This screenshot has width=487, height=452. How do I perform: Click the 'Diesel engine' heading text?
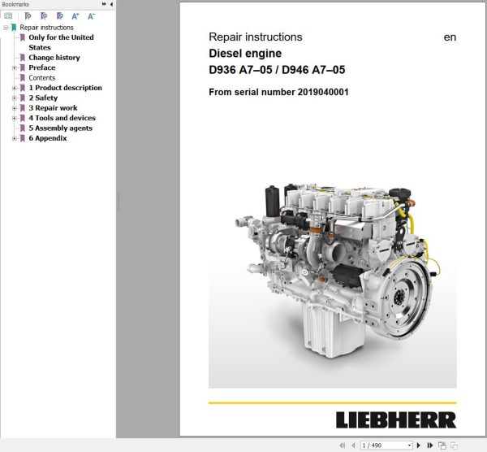pyautogui.click(x=245, y=54)
